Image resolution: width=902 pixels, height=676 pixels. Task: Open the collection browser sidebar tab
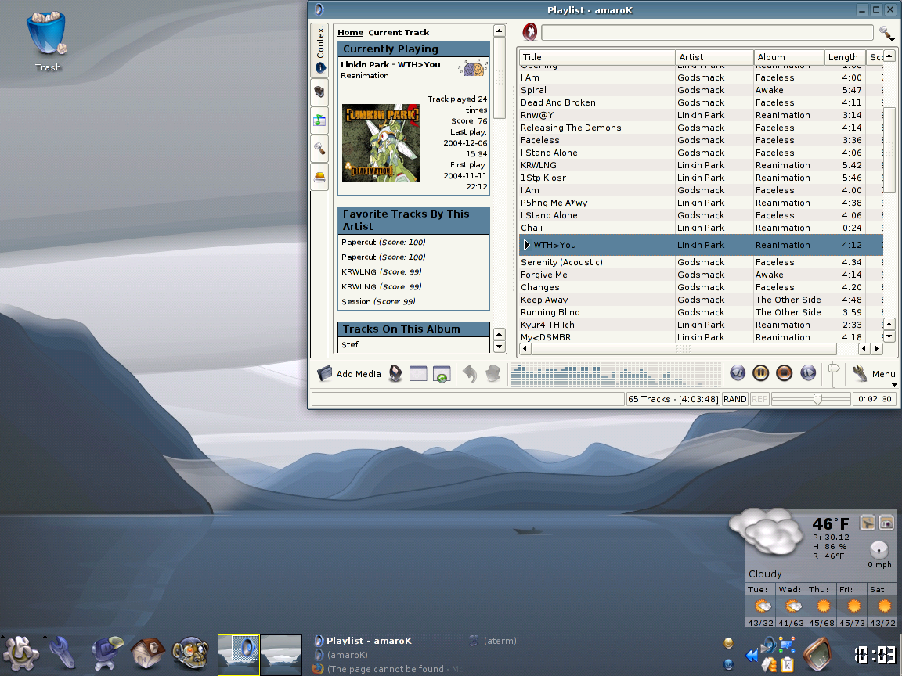click(x=319, y=92)
